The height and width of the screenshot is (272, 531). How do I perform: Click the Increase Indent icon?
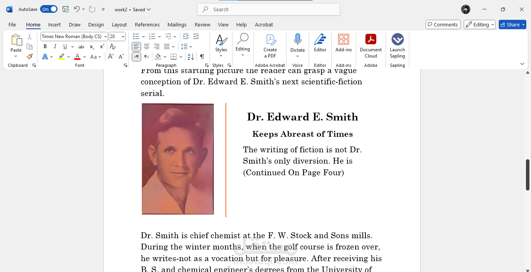coord(196,37)
